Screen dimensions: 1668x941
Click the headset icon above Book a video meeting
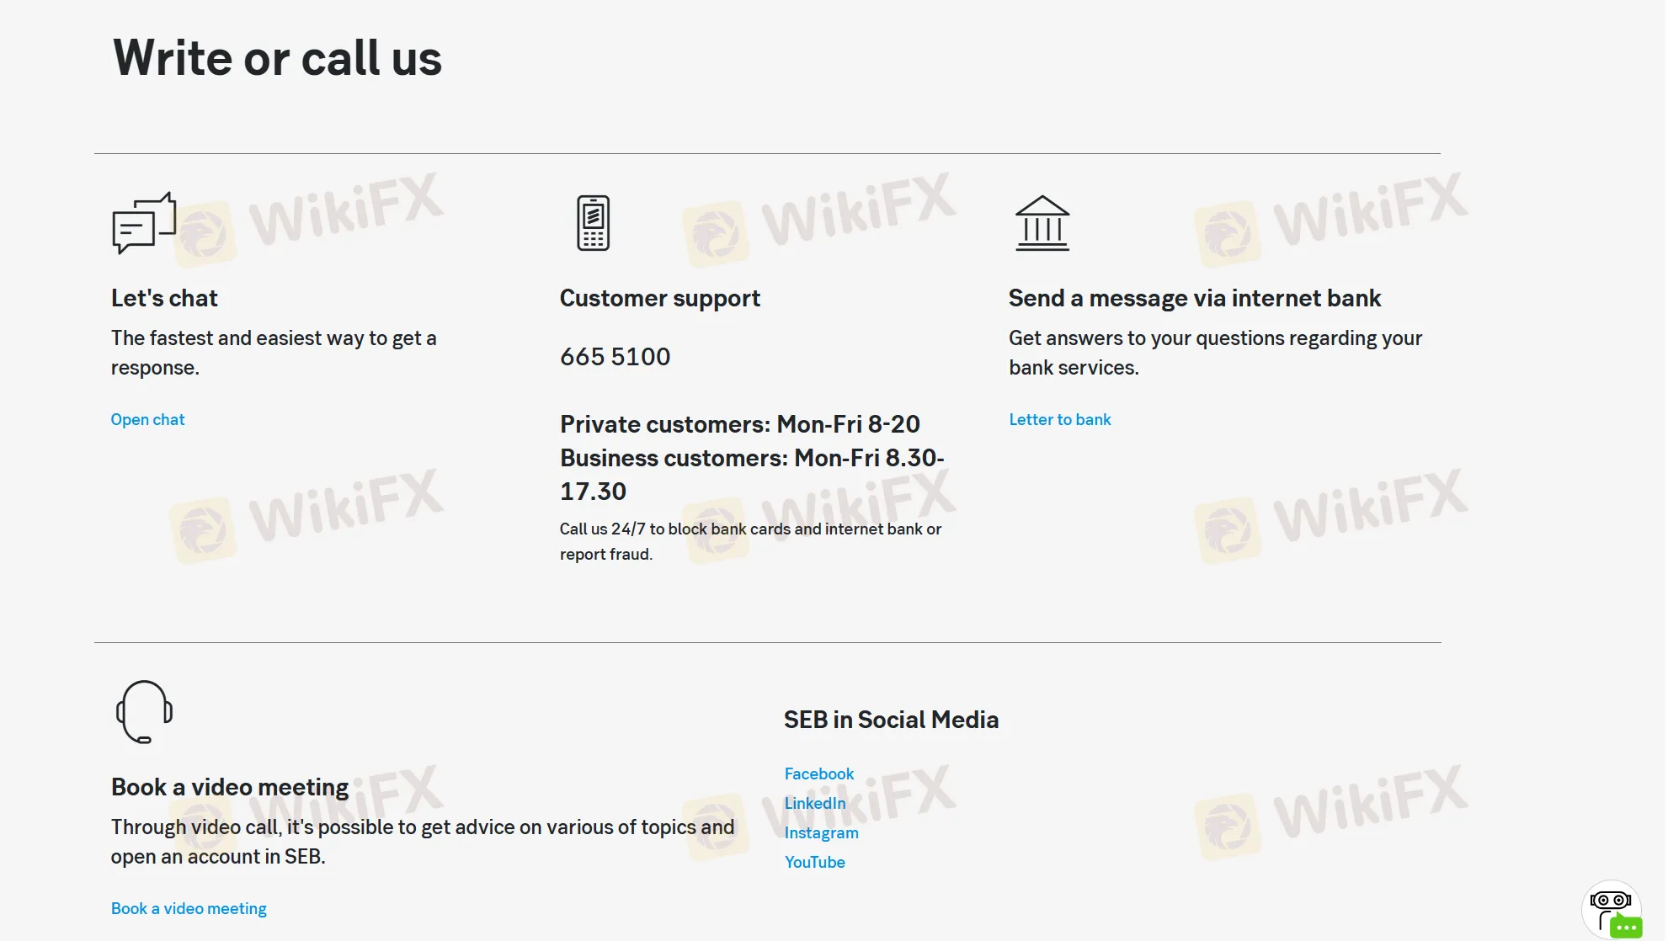143,711
